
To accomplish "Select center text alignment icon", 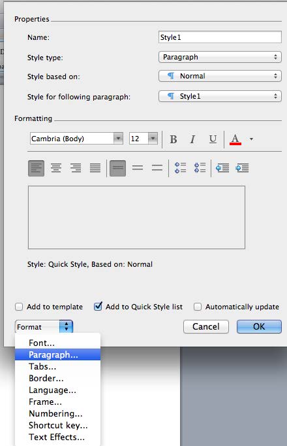I will (x=56, y=168).
